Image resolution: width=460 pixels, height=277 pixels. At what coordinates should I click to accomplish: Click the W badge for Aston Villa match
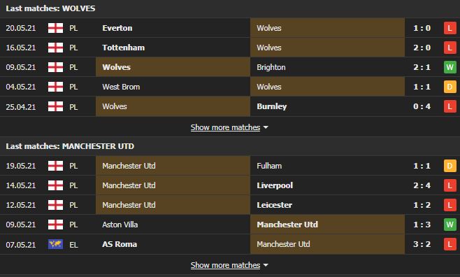point(450,225)
